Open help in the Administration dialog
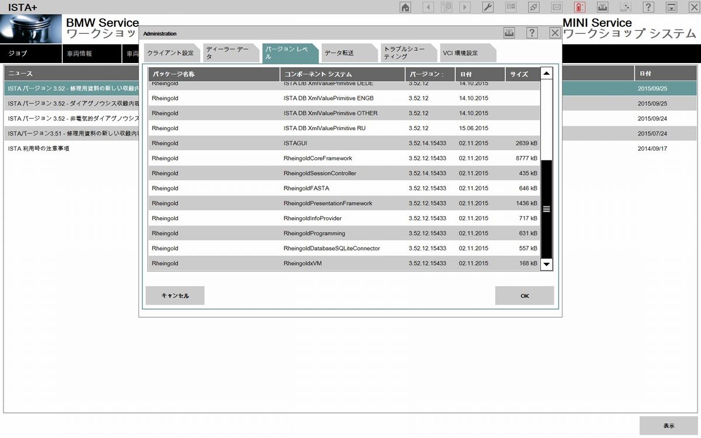The width and height of the screenshot is (701, 438). coord(532,33)
